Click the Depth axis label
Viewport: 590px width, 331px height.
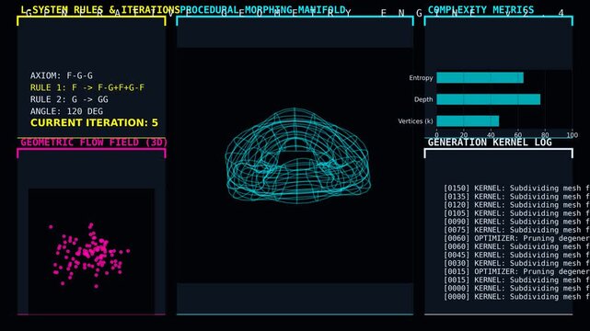point(423,99)
